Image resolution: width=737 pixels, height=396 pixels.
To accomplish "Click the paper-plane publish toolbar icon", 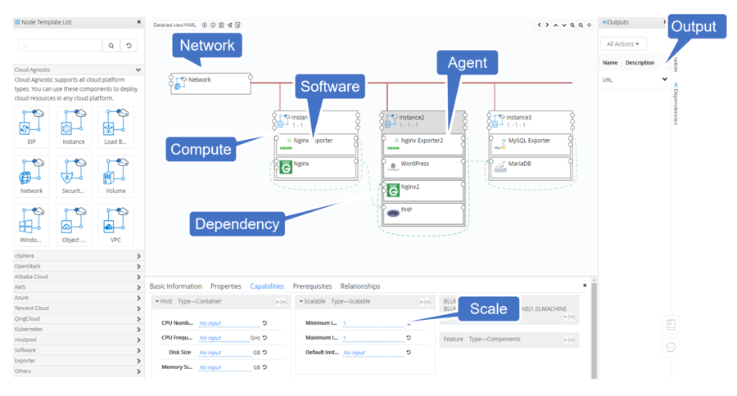I will 230,25.
